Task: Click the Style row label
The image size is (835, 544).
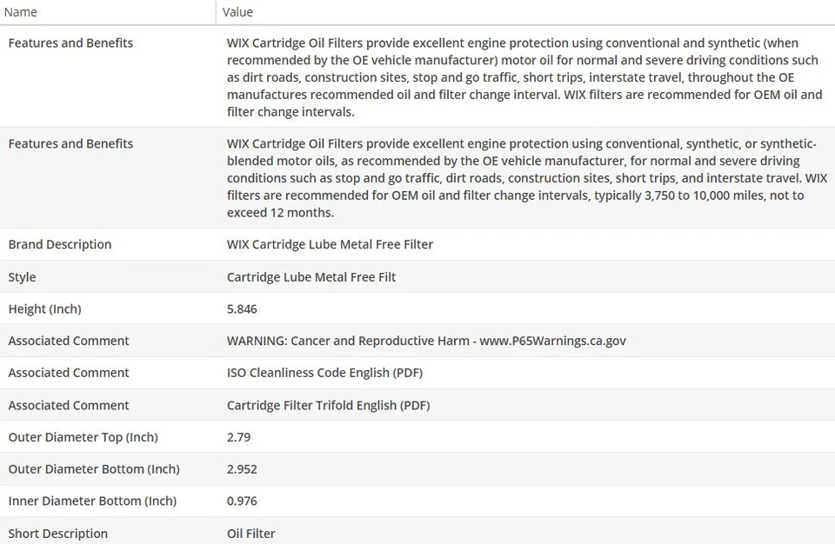Action: (23, 277)
